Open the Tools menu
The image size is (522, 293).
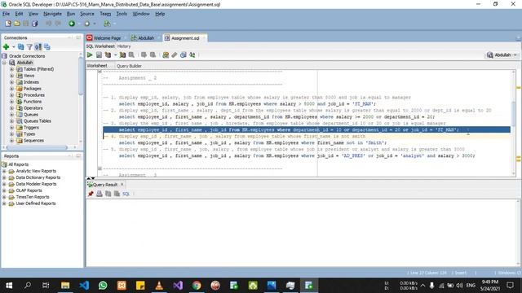122,14
